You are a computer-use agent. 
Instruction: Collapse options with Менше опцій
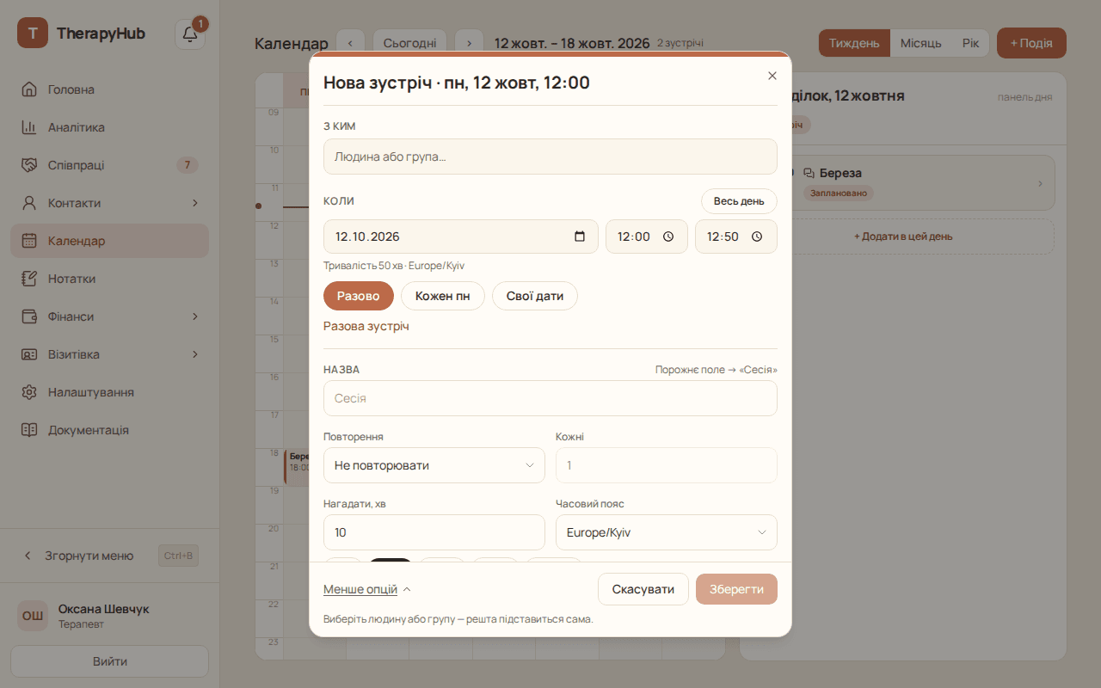click(367, 589)
